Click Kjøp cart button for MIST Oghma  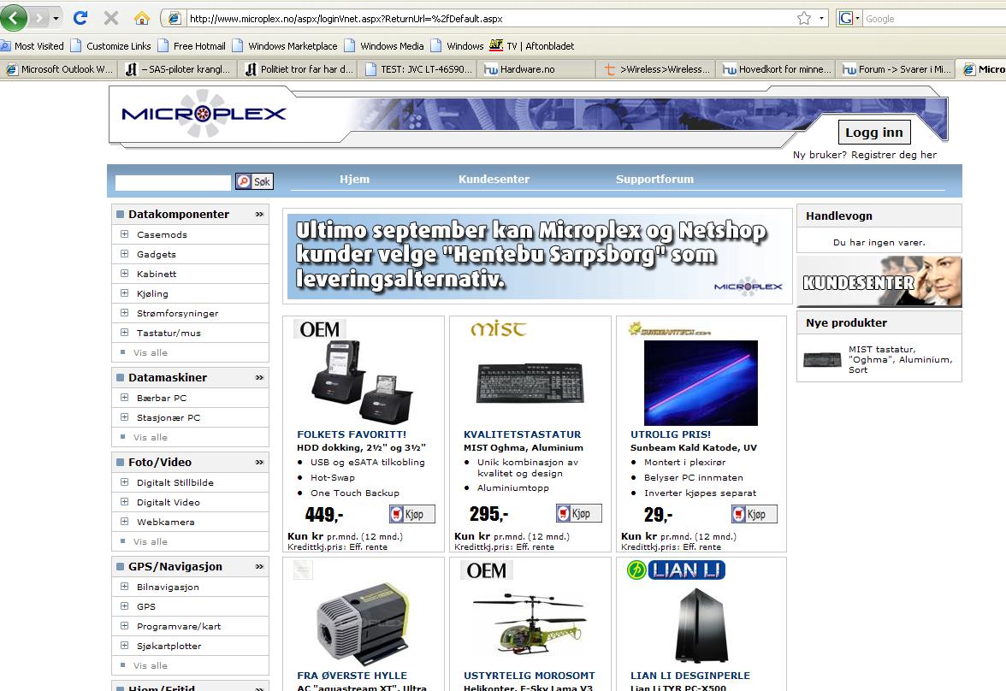pyautogui.click(x=578, y=513)
